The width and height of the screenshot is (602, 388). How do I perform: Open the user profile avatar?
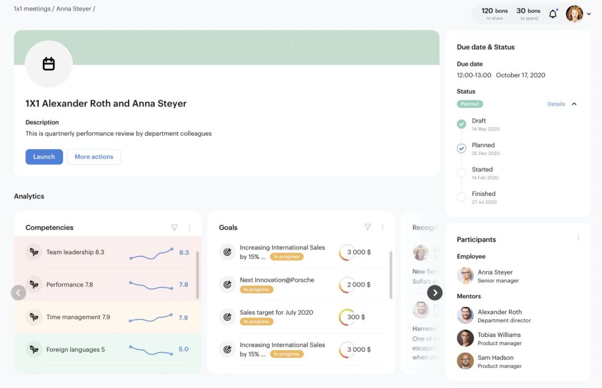(x=574, y=14)
